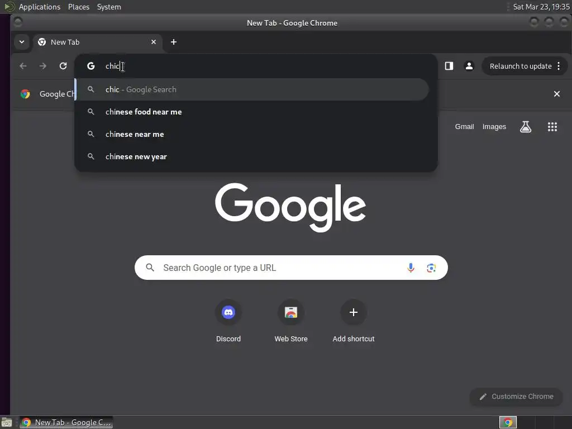Close the New Tab tab
Image resolution: width=572 pixels, height=429 pixels.
click(x=154, y=42)
